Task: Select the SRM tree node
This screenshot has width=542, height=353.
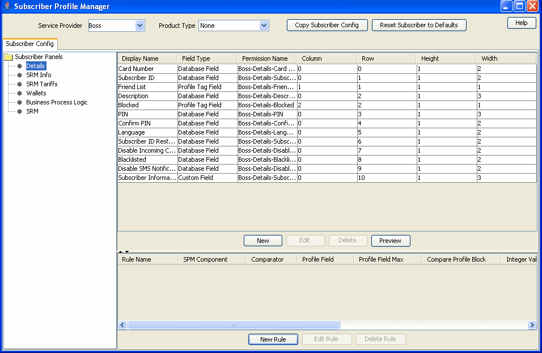Action: click(x=32, y=111)
